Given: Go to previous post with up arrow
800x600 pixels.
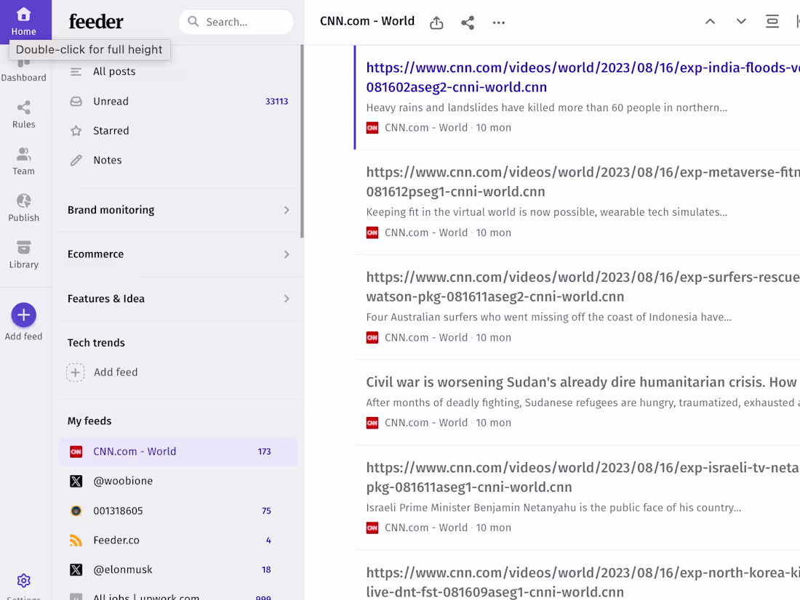Looking at the screenshot, I should pos(710,21).
